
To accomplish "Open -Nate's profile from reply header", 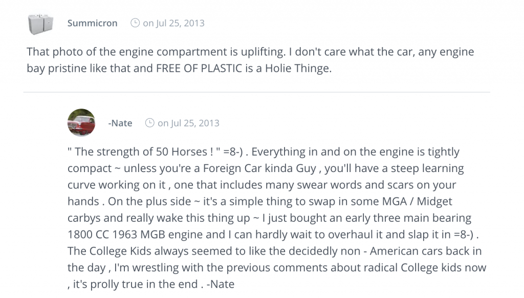I will (x=120, y=123).
